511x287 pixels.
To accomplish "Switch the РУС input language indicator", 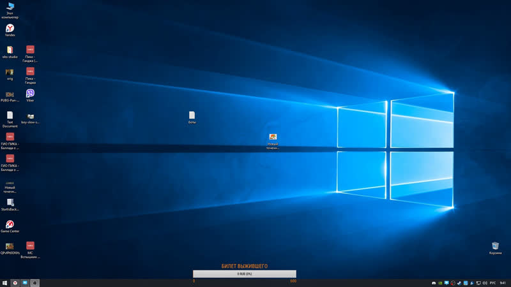I will [492, 283].
